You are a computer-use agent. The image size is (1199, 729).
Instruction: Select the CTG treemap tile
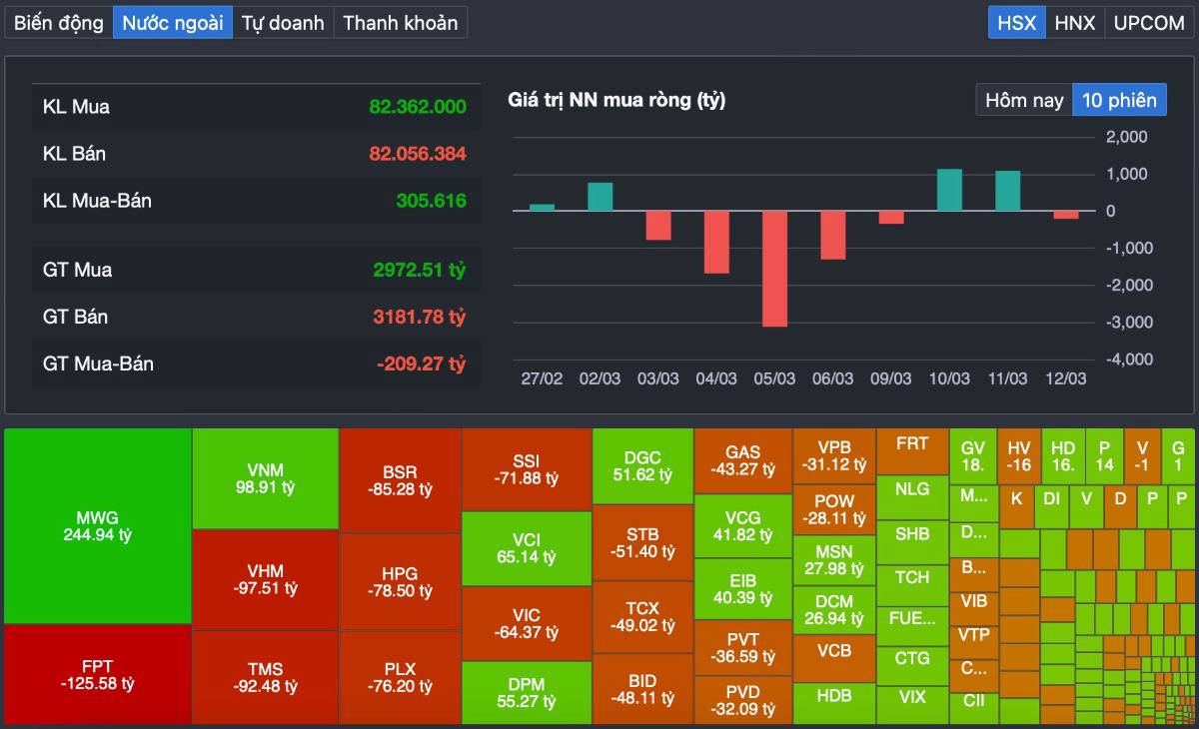pos(912,665)
